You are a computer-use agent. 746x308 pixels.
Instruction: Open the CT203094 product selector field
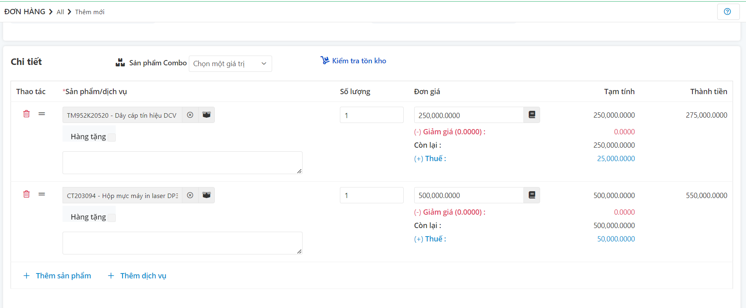click(122, 195)
